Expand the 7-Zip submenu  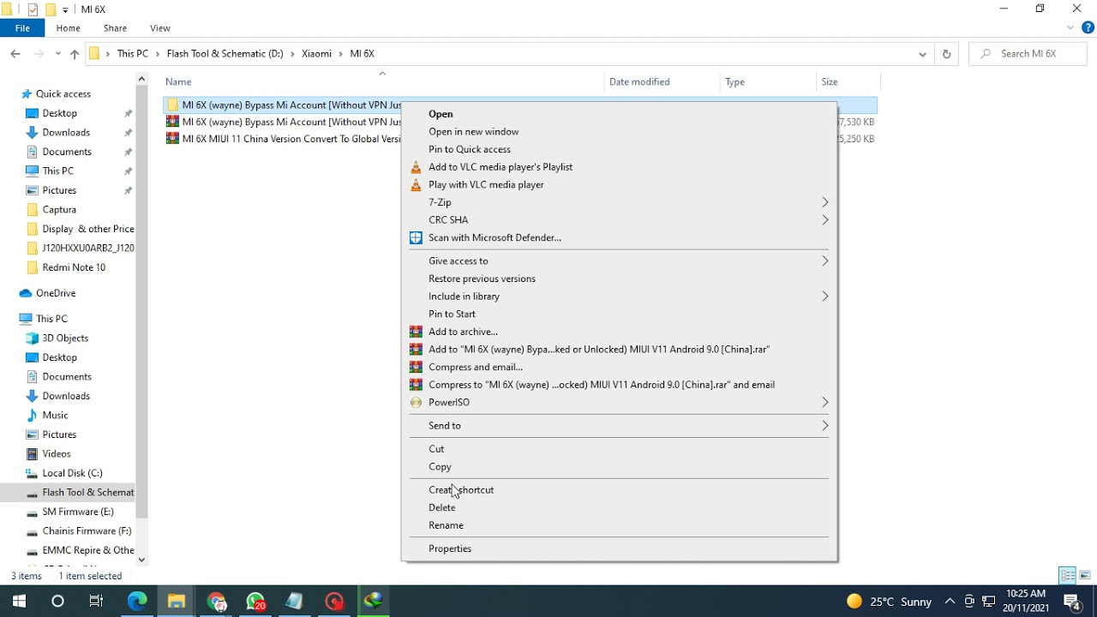tap(824, 202)
